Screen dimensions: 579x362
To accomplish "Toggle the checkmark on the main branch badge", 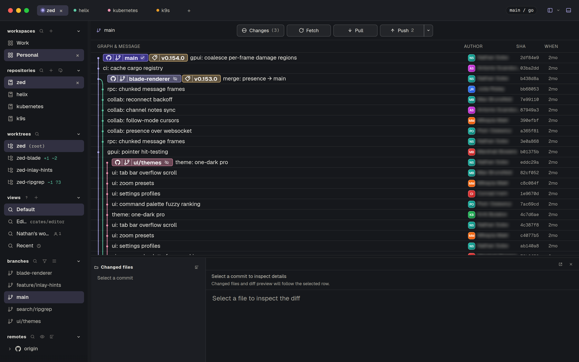I will pyautogui.click(x=142, y=58).
